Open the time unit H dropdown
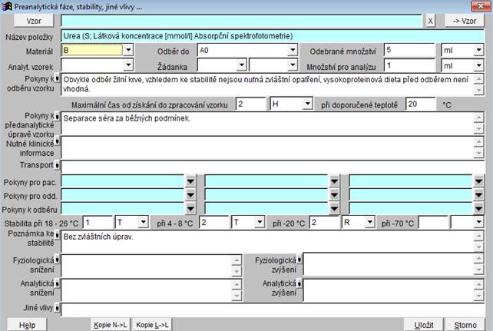This screenshot has height=331, width=493. pos(306,104)
